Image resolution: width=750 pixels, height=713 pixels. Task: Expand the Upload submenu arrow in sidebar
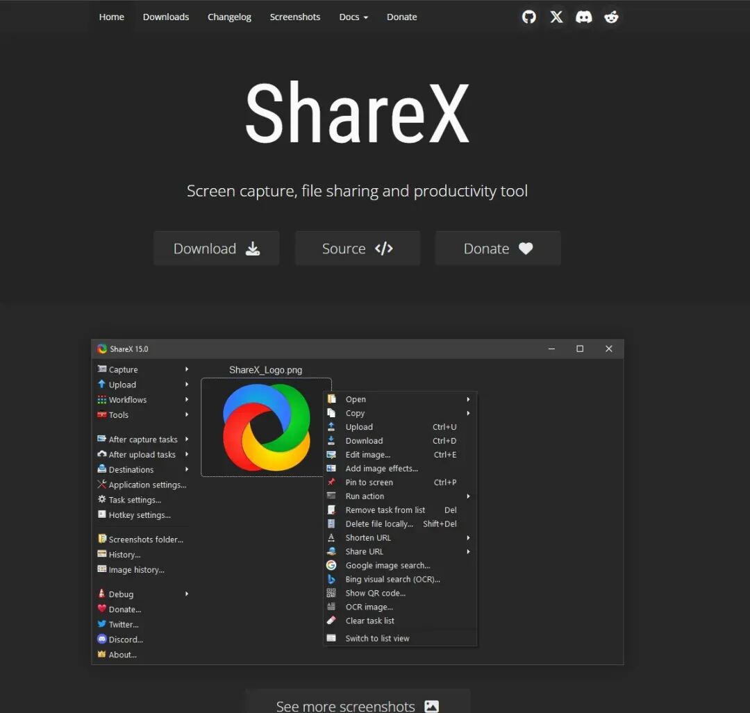coord(187,385)
